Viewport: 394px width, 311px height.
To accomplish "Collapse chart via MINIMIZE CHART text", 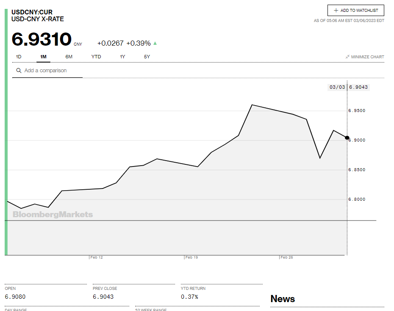I will [368, 57].
